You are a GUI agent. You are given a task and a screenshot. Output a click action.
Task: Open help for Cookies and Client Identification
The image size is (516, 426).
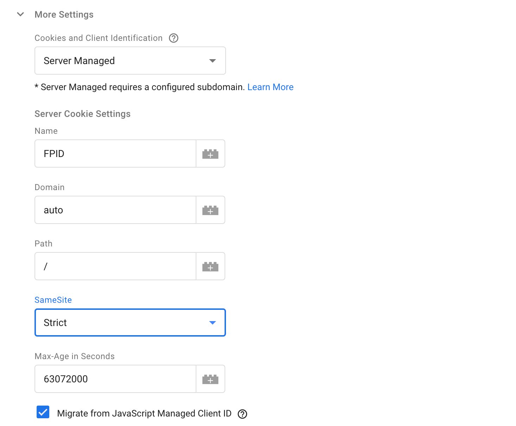tap(174, 38)
